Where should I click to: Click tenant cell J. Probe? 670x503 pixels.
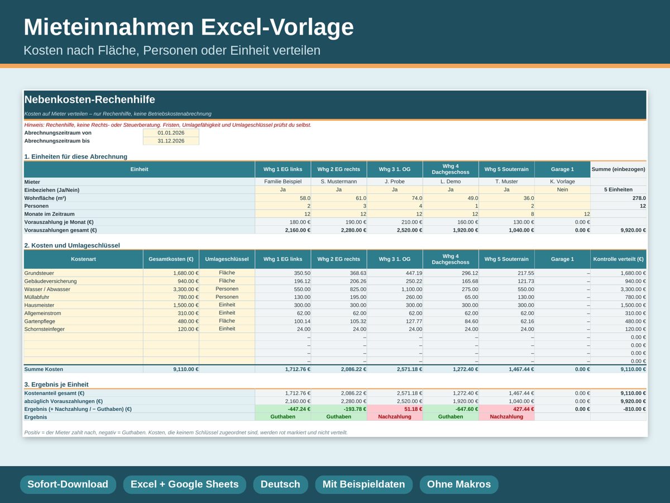(x=395, y=182)
